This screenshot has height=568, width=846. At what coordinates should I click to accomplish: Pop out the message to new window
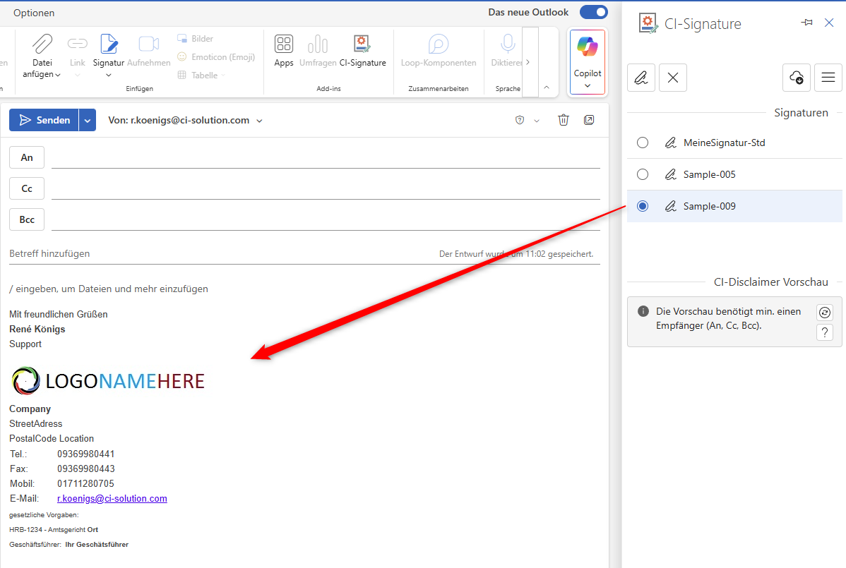(x=589, y=120)
